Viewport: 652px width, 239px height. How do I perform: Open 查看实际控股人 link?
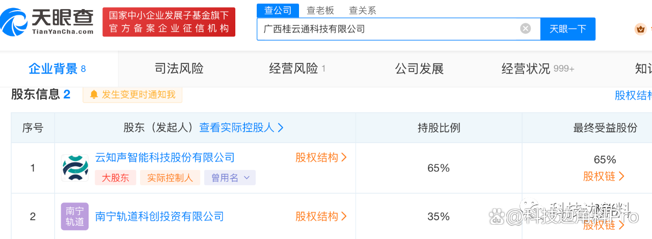pyautogui.click(x=241, y=128)
